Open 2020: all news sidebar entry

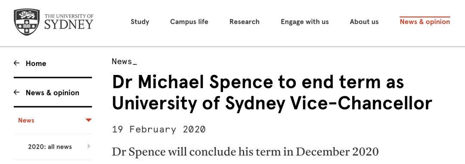click(x=50, y=146)
